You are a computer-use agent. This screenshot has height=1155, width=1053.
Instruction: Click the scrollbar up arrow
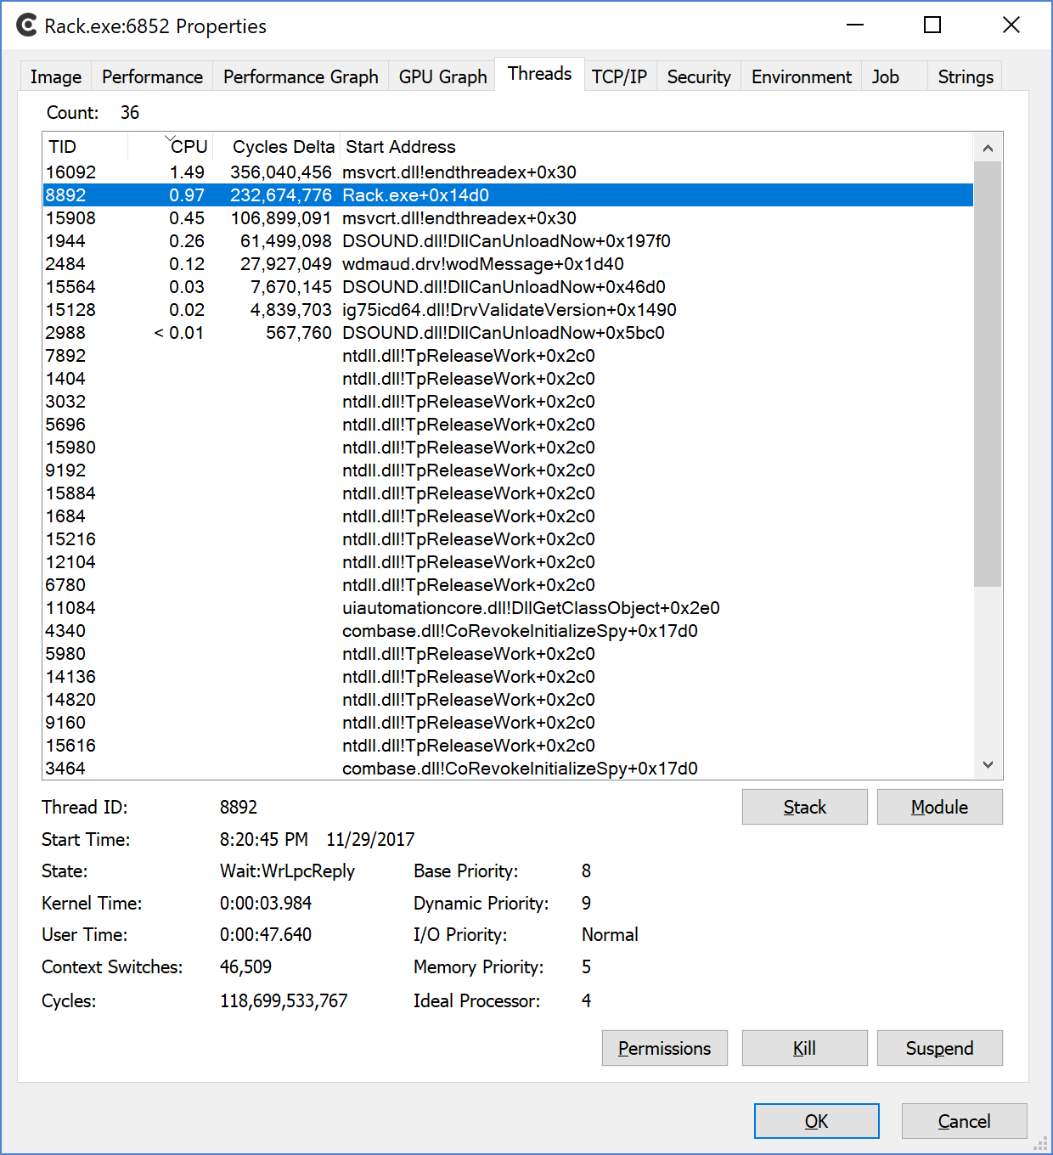click(988, 148)
